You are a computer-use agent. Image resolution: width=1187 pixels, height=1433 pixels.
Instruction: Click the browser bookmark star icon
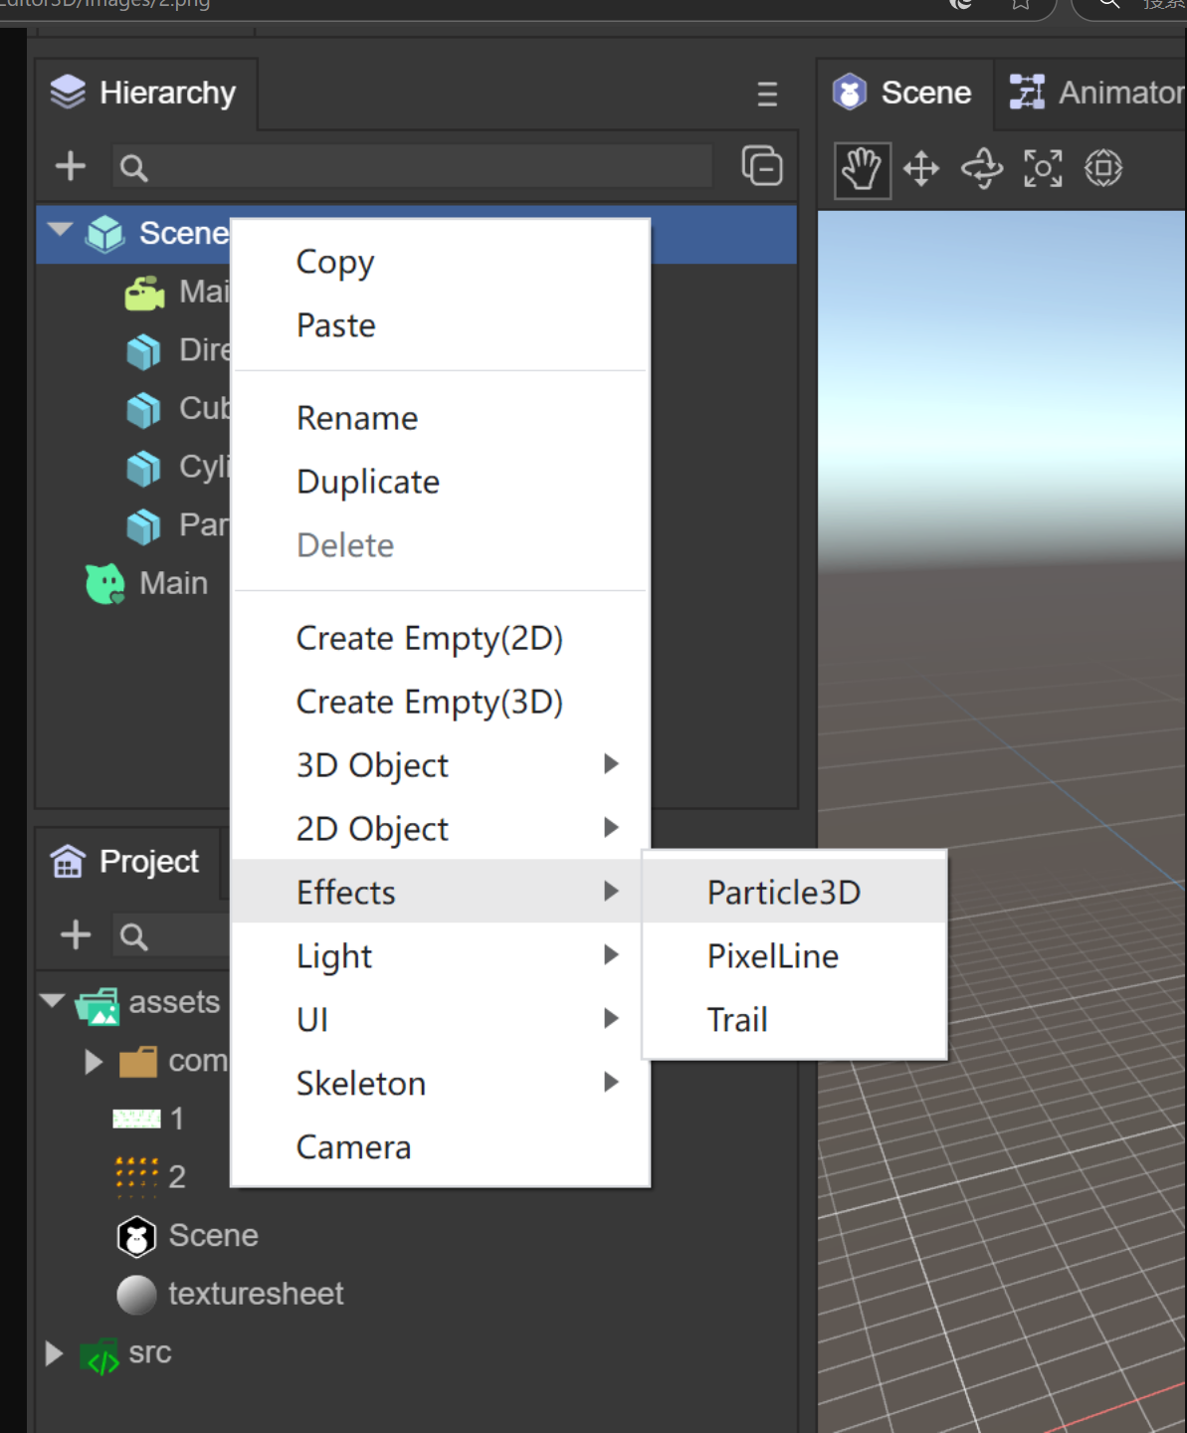[x=1019, y=5]
